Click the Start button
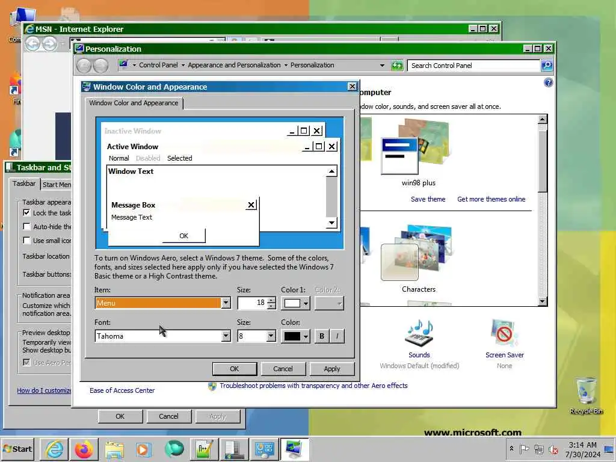The height and width of the screenshot is (462, 616). click(x=17, y=449)
